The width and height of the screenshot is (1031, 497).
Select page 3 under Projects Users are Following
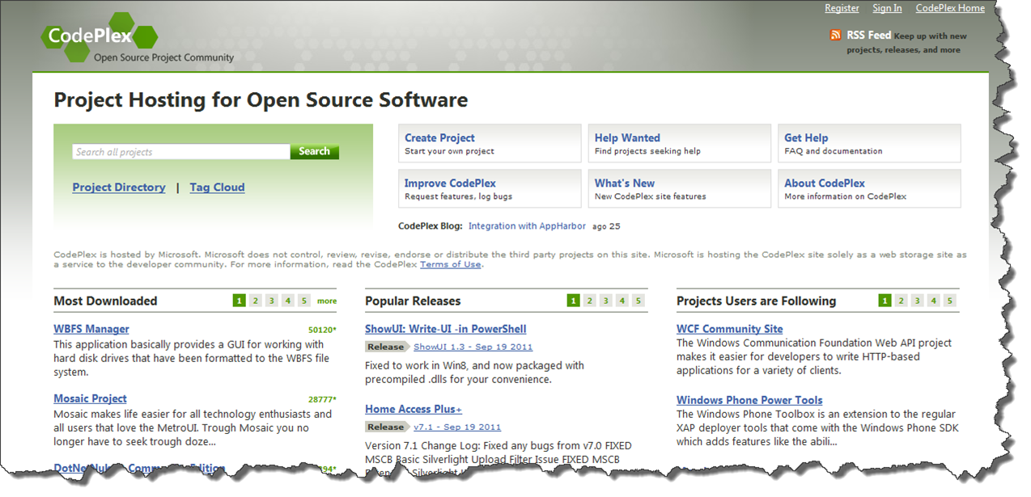click(x=917, y=301)
